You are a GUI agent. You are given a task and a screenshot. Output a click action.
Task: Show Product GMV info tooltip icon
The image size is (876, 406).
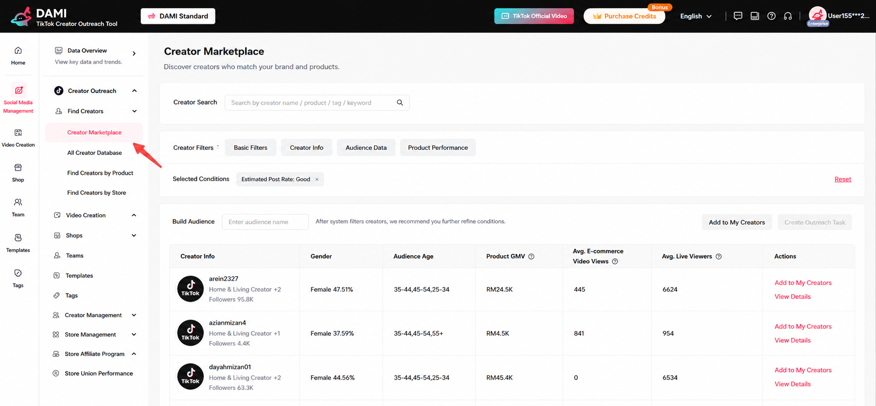coord(531,256)
